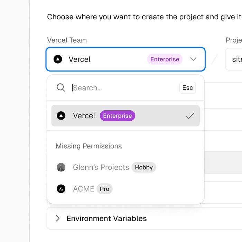
Task: Choose Glenn's Projects from the list
Action: [101, 167]
